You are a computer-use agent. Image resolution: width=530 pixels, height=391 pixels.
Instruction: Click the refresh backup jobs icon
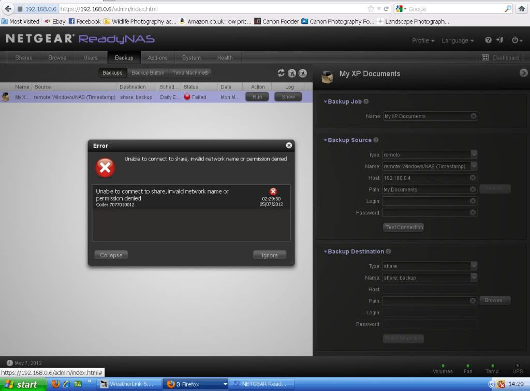click(281, 73)
